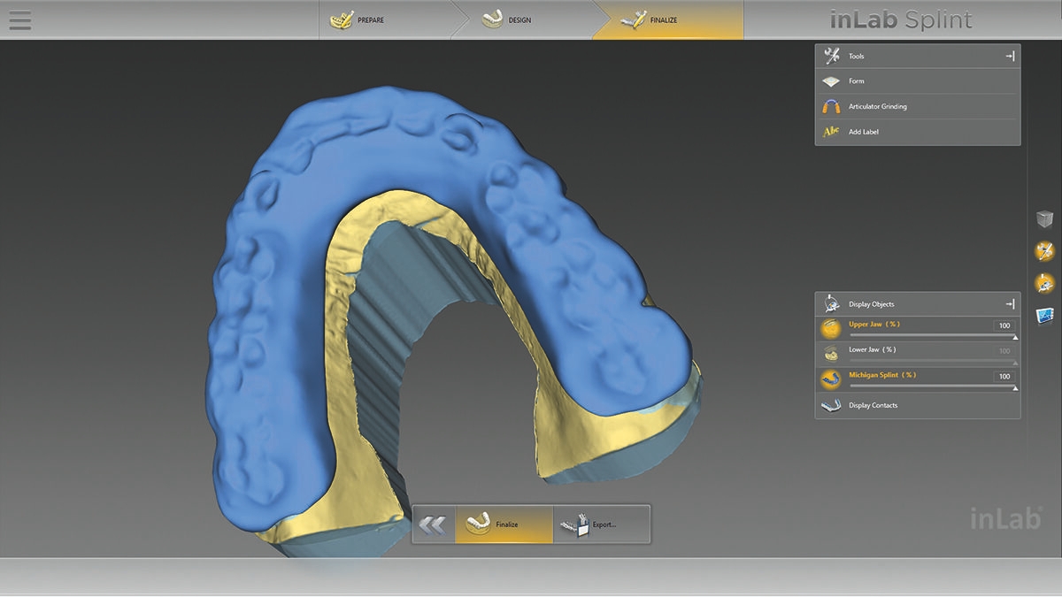Click the Finalize jaw icon in bottom bar
1062x597 pixels.
point(478,523)
